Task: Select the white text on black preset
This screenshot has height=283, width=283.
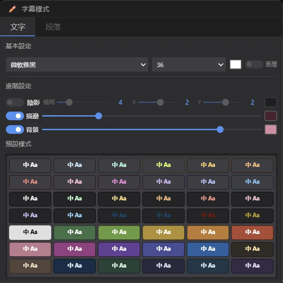Action: 30,199
